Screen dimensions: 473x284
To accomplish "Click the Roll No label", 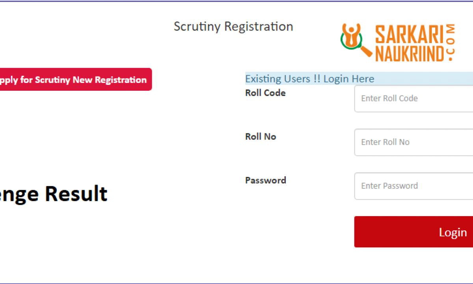I will click(261, 137).
